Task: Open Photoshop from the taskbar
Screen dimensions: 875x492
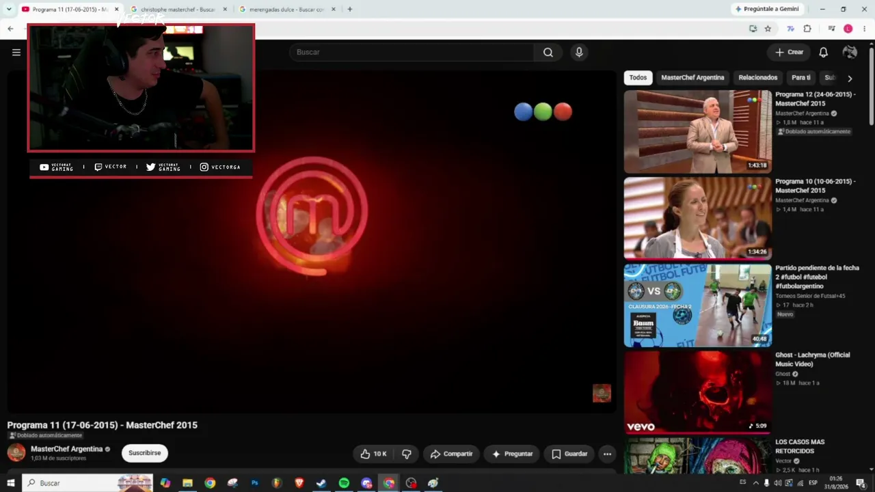Action: (x=255, y=483)
